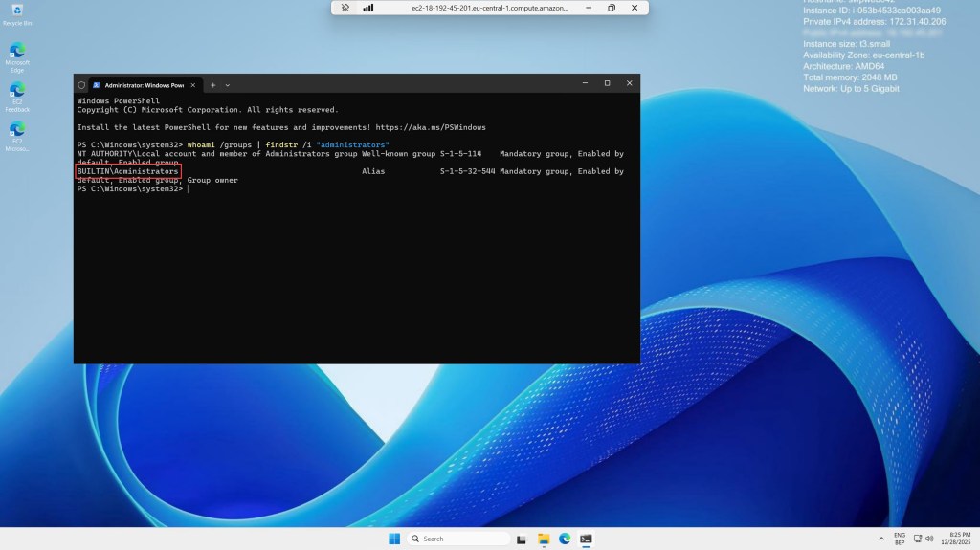Toggle the pin on remote connection bar
Viewport: 980px width, 550px height.
pyautogui.click(x=345, y=8)
